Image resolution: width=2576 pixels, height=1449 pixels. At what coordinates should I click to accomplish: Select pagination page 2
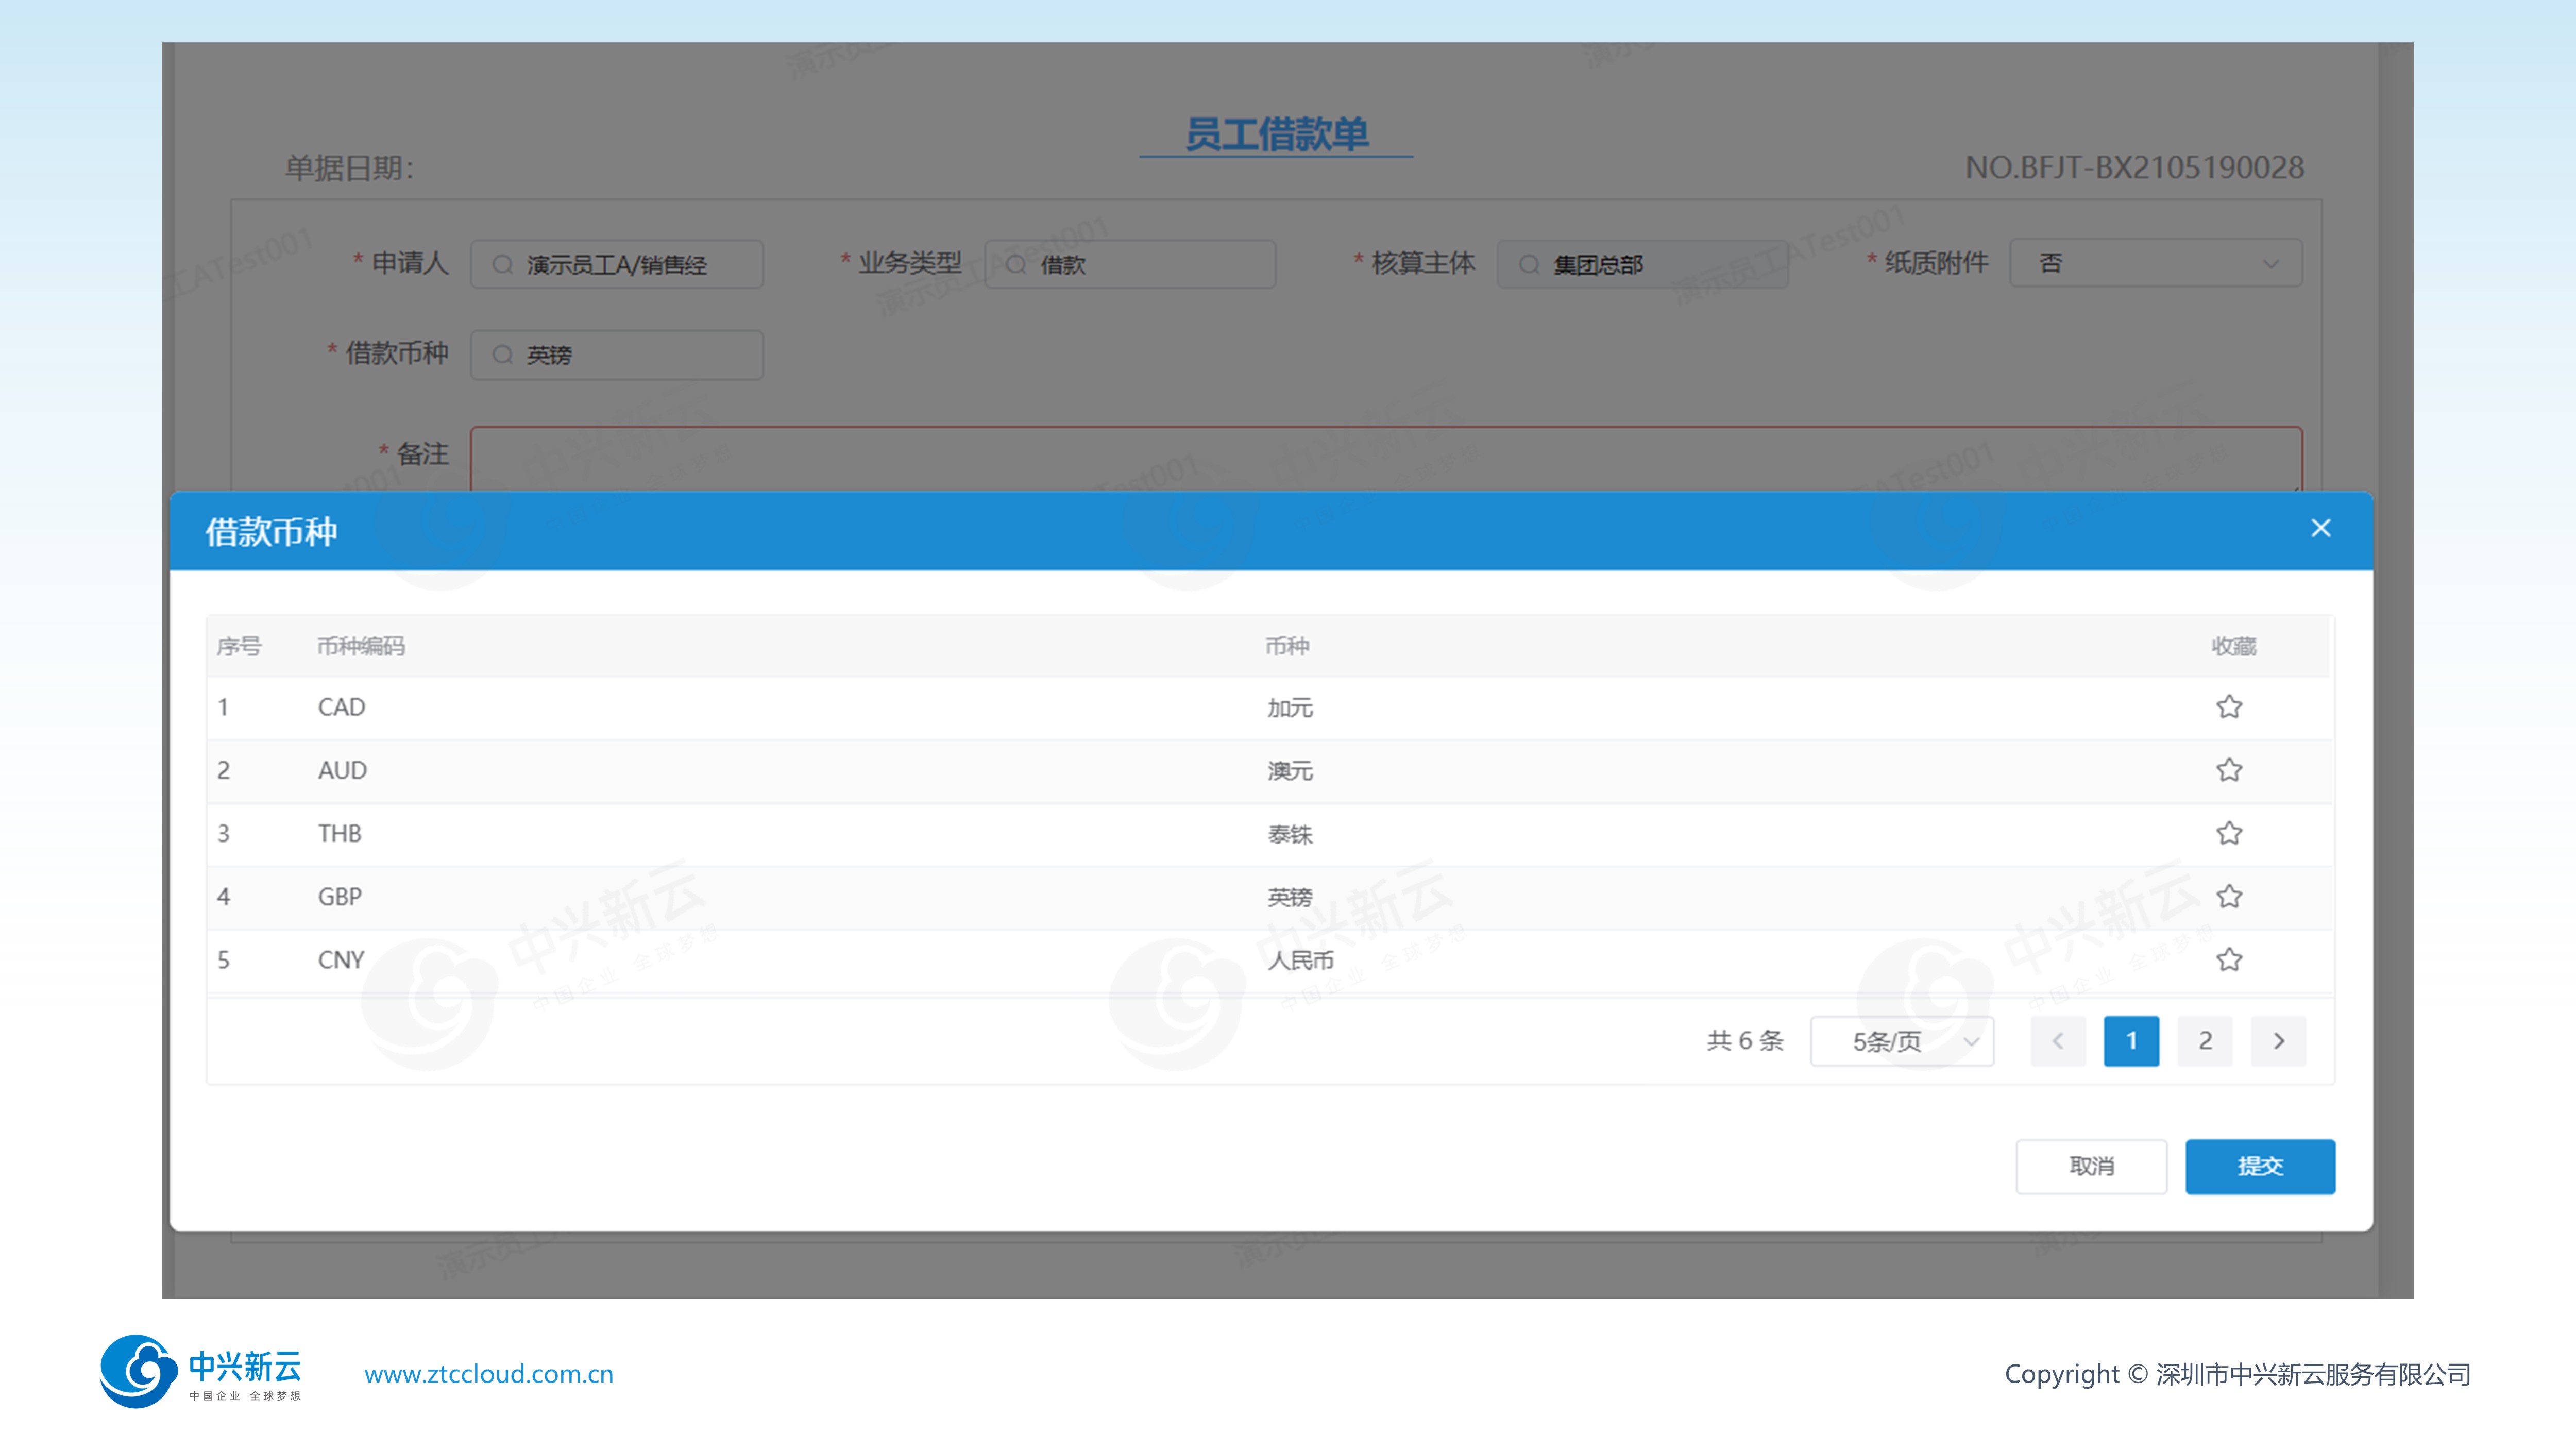2204,1041
